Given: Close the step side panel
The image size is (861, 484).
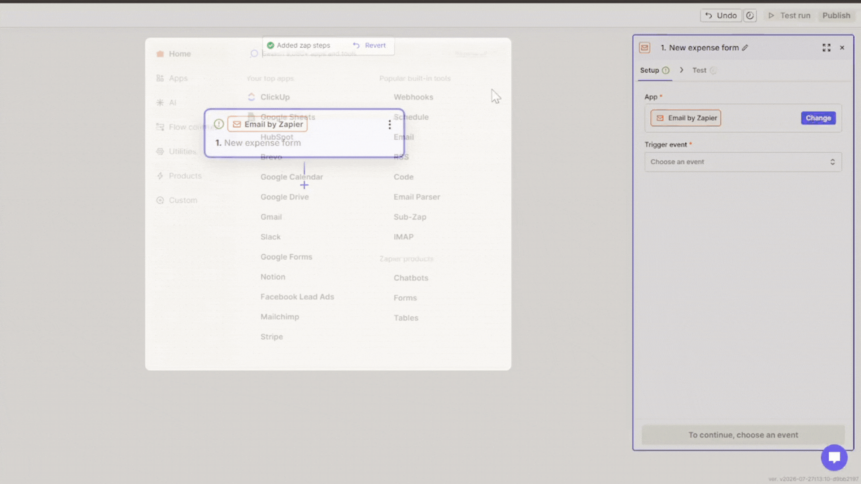Looking at the screenshot, I should pyautogui.click(x=842, y=48).
